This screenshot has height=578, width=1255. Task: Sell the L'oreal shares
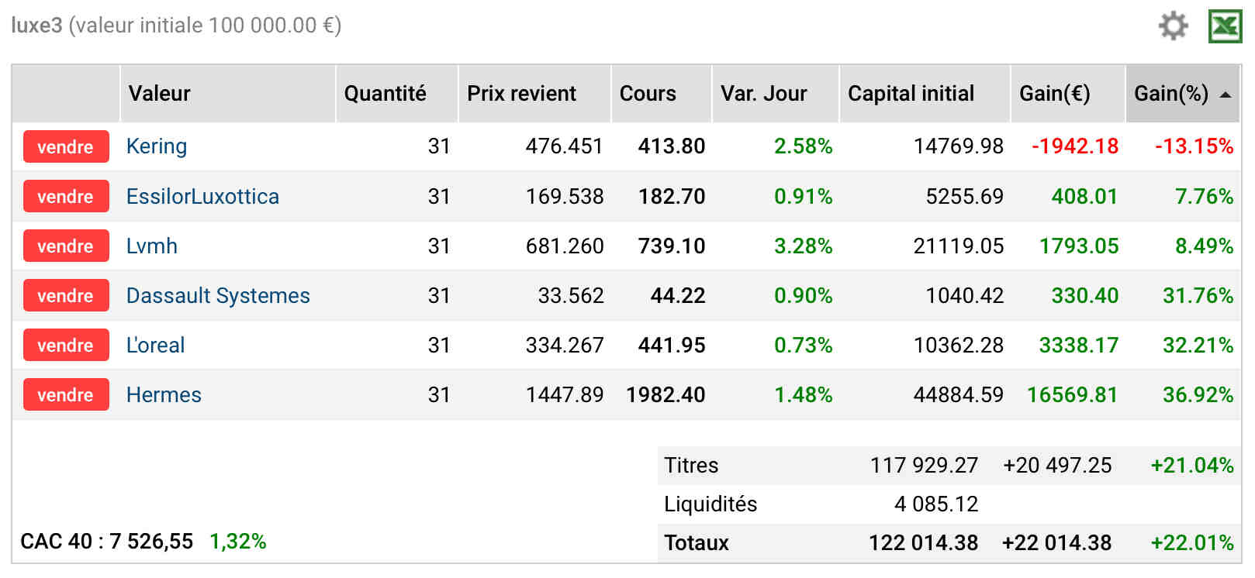66,345
